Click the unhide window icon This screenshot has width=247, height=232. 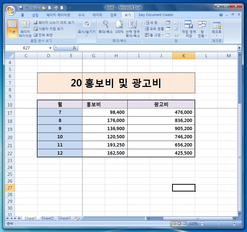[168, 35]
